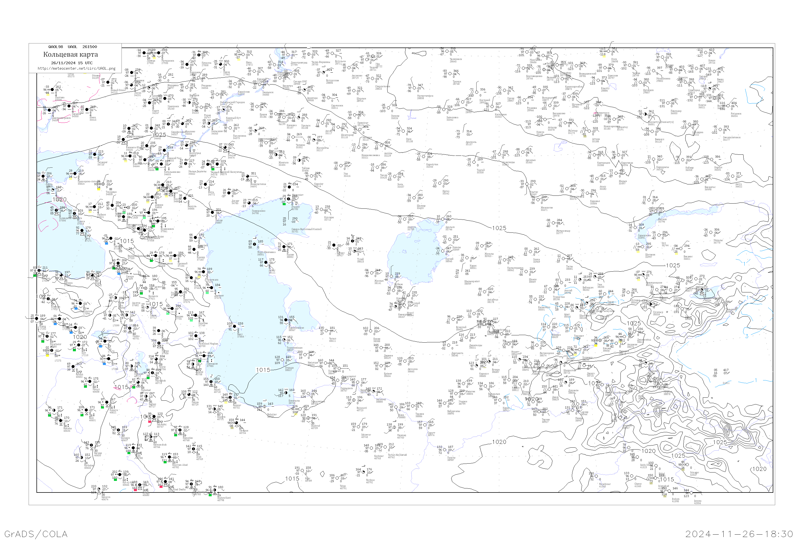Screen dimensions: 810x540
Task: Click the crossed-circle station symbol above Тихорецк
Action: [x=103, y=184]
